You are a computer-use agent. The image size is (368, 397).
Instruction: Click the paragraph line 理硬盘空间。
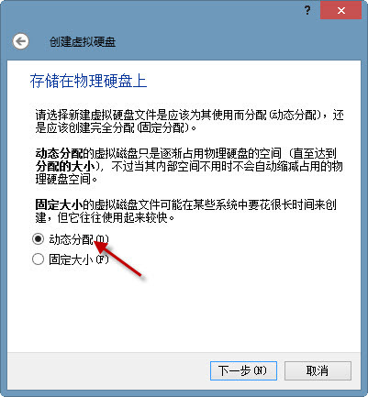click(66, 179)
